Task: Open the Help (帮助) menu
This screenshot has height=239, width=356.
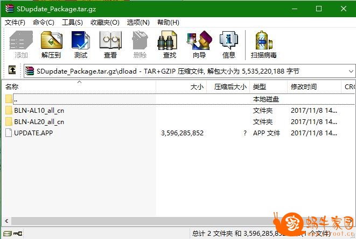Action: 168,23
